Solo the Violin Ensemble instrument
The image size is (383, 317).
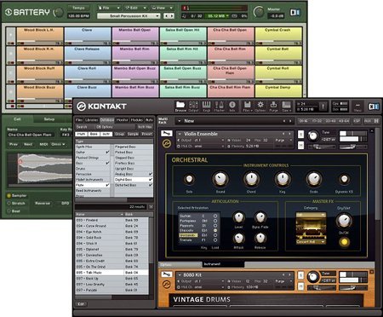coord(300,134)
